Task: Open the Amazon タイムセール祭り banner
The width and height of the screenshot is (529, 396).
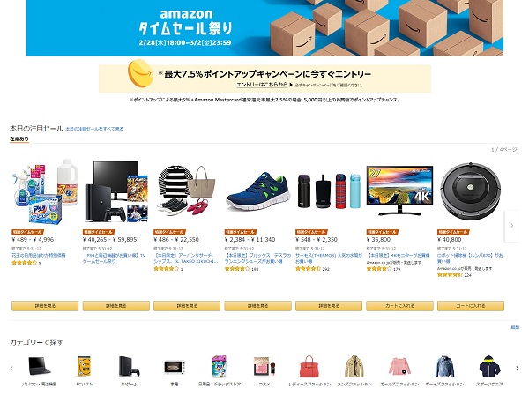Action: [264, 28]
